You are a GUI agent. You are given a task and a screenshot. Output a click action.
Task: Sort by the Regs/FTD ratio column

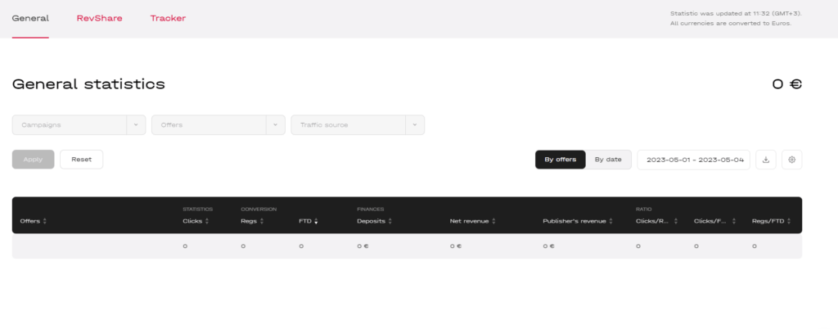pos(792,221)
